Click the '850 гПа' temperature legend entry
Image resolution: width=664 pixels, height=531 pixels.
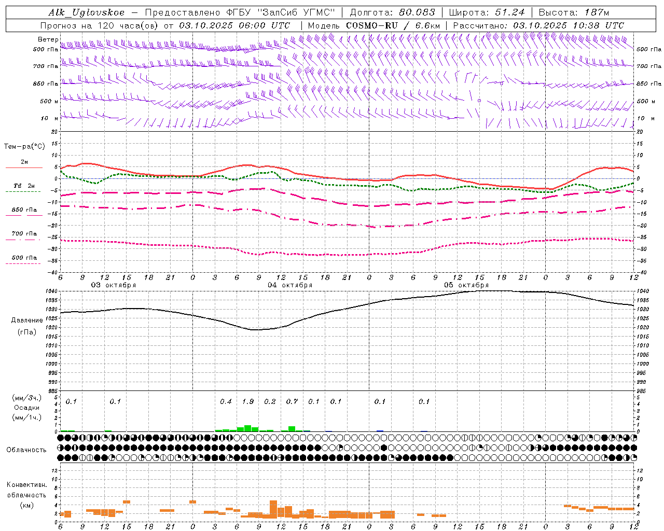[24, 210]
